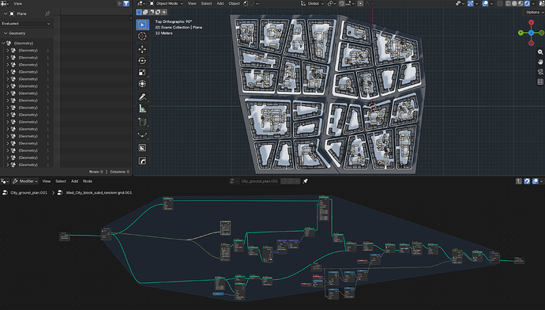Select the Add Cube tool
The width and height of the screenshot is (545, 310).
click(x=142, y=122)
